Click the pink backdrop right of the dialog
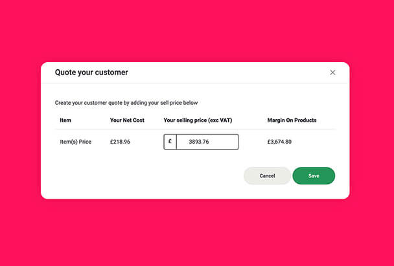394x266 pixels. (x=373, y=129)
